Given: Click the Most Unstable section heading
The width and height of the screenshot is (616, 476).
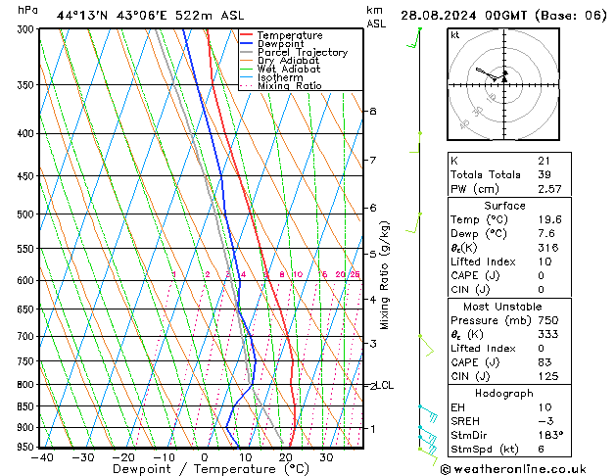Looking at the screenshot, I should click(x=504, y=307).
